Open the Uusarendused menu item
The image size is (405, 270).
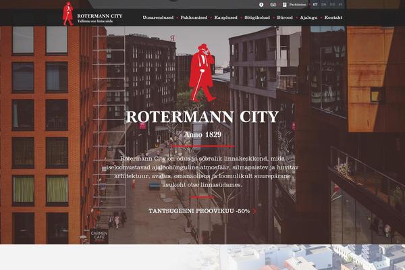pos(158,18)
